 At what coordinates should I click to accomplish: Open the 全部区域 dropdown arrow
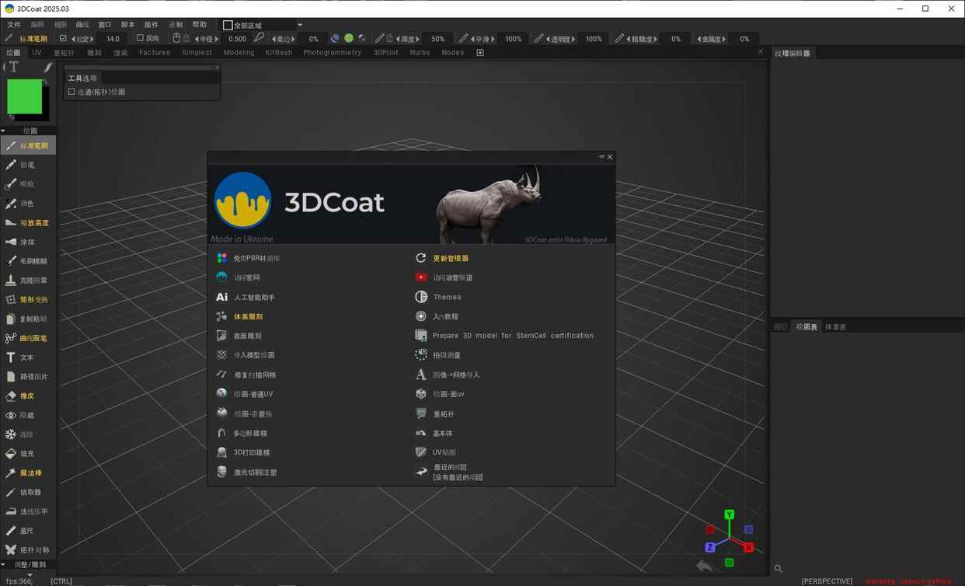(x=300, y=25)
